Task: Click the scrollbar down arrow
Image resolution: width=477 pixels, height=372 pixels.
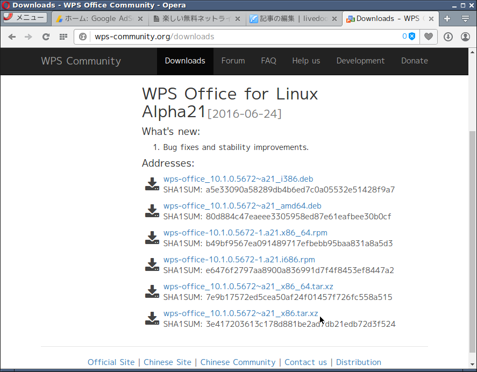Action: [x=472, y=364]
